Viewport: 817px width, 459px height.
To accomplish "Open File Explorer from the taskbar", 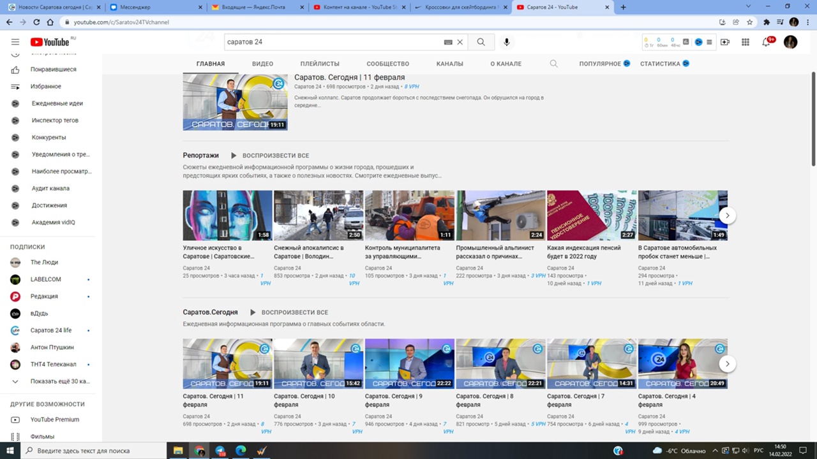I will click(x=178, y=451).
